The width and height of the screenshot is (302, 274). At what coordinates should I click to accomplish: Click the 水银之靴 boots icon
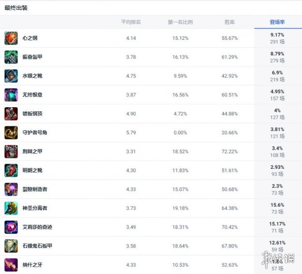point(11,76)
